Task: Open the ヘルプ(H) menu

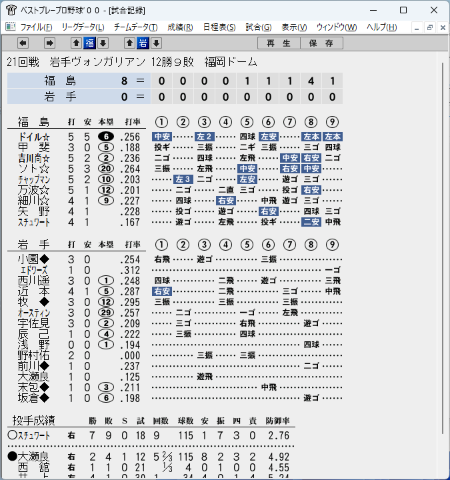Action: click(382, 27)
